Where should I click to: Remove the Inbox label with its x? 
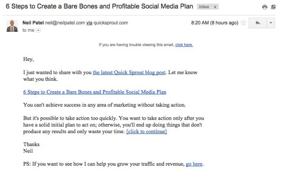point(215,7)
